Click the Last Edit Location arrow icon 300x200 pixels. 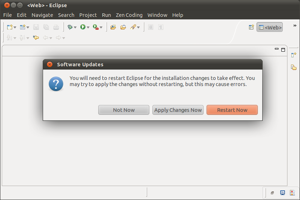[36, 37]
